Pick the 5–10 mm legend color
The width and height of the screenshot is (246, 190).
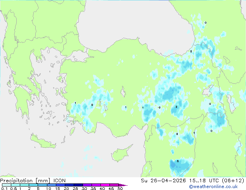[42, 185]
